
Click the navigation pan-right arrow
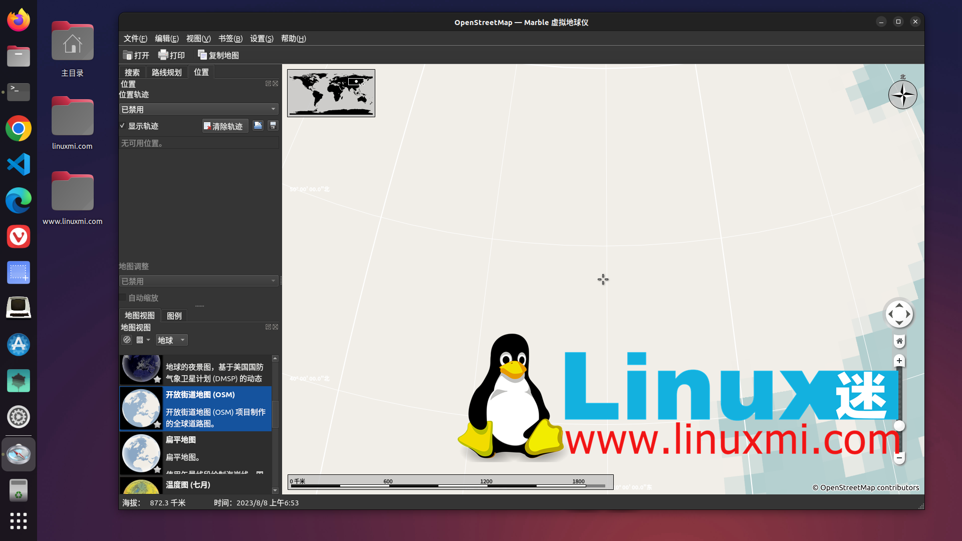(908, 315)
